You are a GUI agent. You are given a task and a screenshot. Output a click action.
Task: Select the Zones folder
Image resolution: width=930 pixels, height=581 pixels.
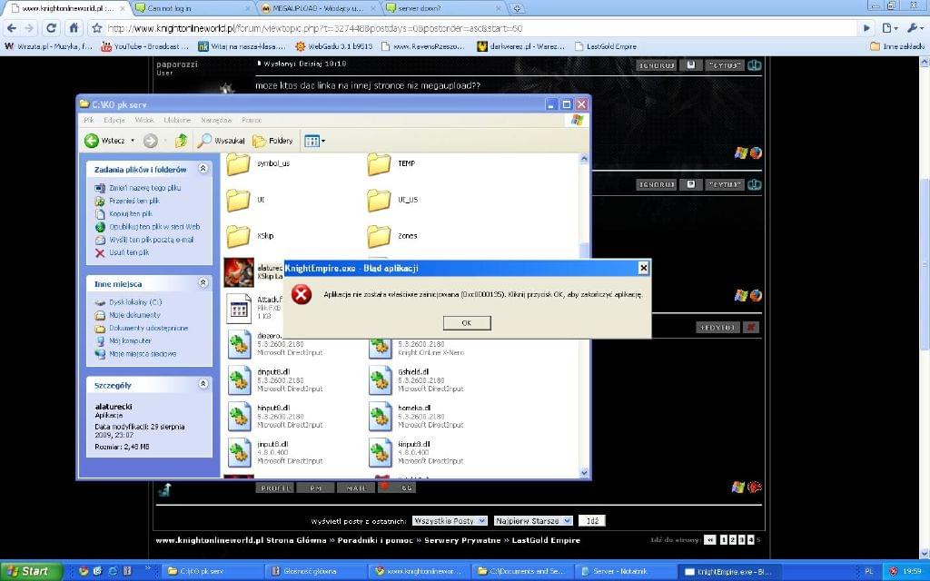click(392, 236)
